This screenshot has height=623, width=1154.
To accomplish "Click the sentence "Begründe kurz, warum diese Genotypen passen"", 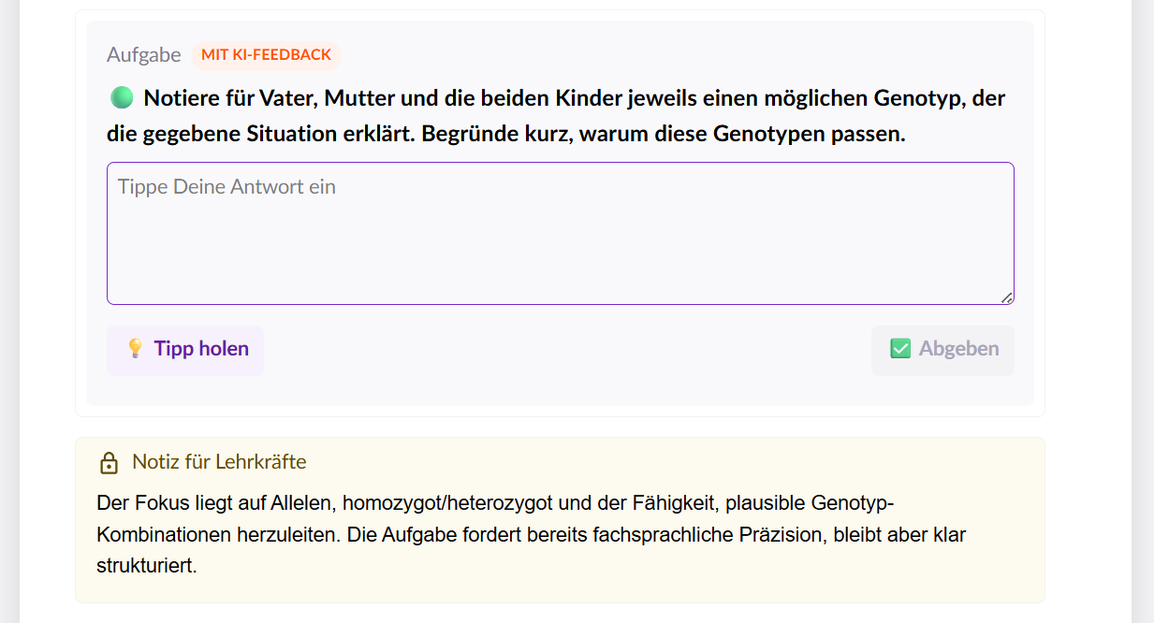I will click(663, 134).
